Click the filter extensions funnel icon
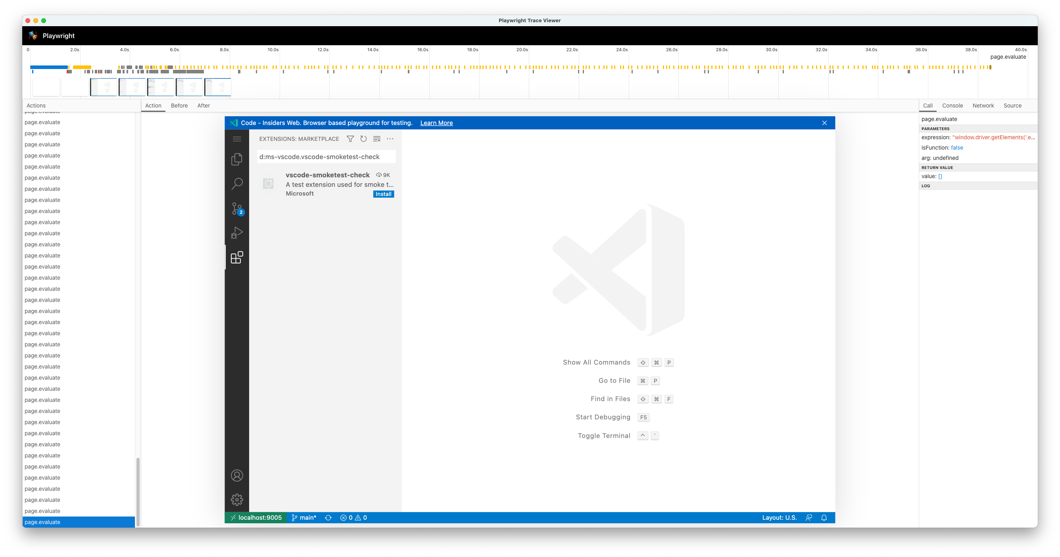1060x557 pixels. pos(350,139)
